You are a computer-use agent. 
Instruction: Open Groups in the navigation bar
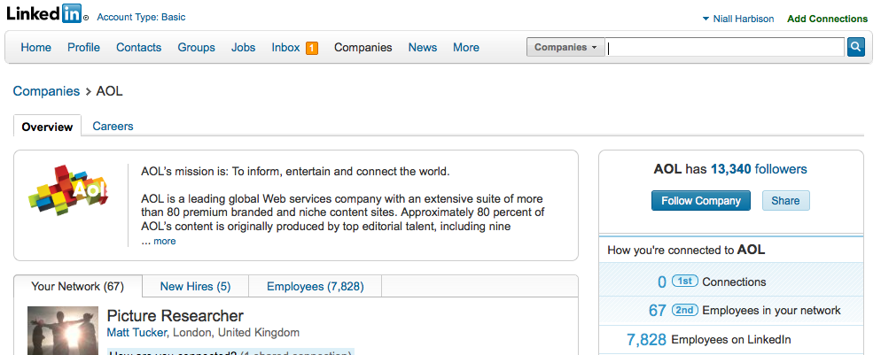coord(196,48)
